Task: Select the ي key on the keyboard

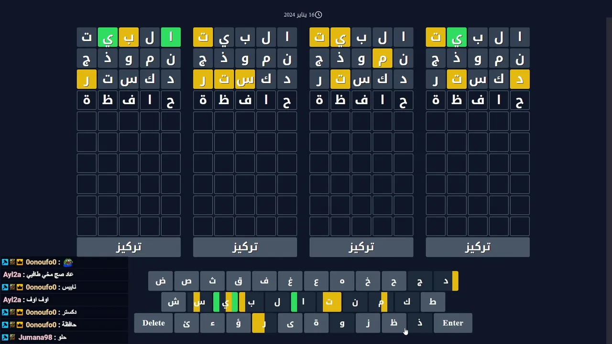Action: [x=225, y=302]
